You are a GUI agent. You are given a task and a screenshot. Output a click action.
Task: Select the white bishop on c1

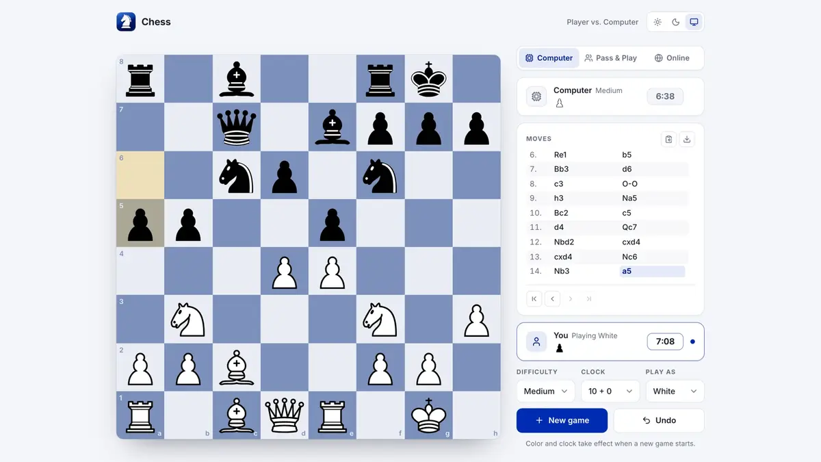click(x=237, y=415)
